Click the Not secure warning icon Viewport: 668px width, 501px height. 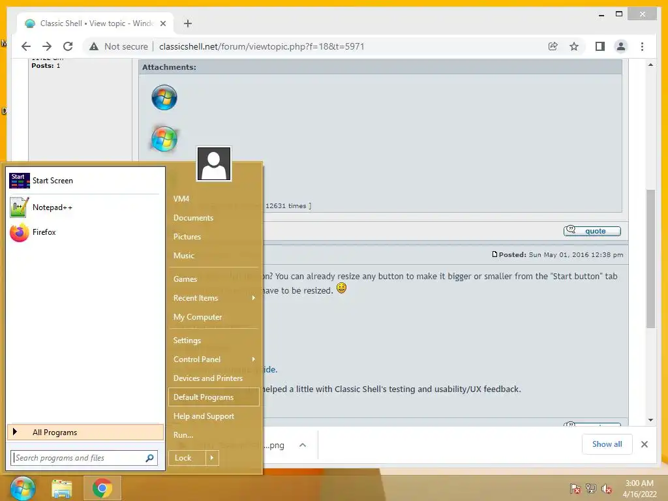(x=94, y=46)
